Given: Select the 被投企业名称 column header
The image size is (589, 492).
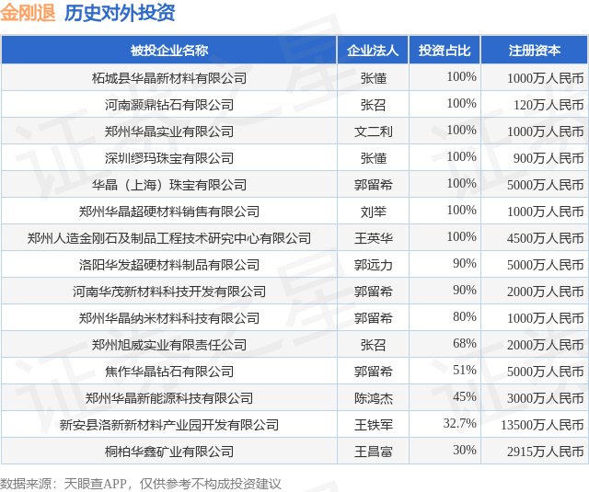Looking at the screenshot, I should pyautogui.click(x=169, y=51).
